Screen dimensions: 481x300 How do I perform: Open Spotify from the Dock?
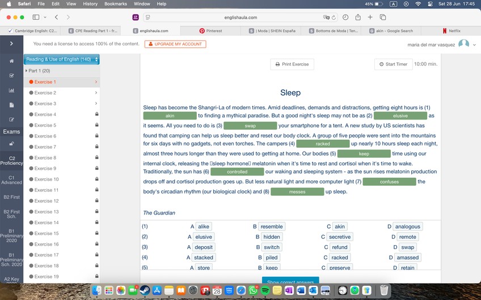(265, 290)
